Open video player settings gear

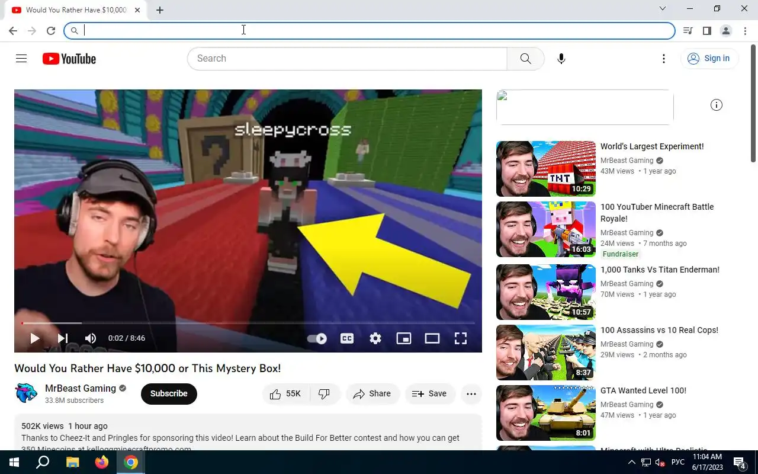(375, 338)
